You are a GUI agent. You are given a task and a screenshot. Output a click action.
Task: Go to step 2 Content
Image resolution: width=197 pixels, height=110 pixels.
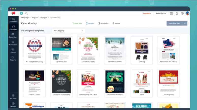[x=90, y=23]
